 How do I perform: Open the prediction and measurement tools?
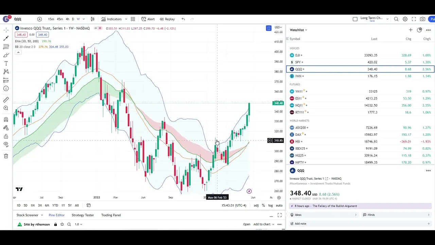6,80
